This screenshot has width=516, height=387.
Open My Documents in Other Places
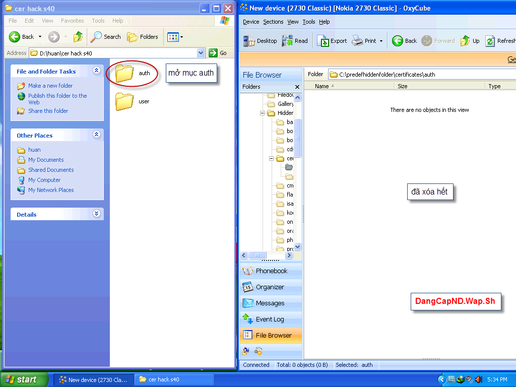click(46, 160)
